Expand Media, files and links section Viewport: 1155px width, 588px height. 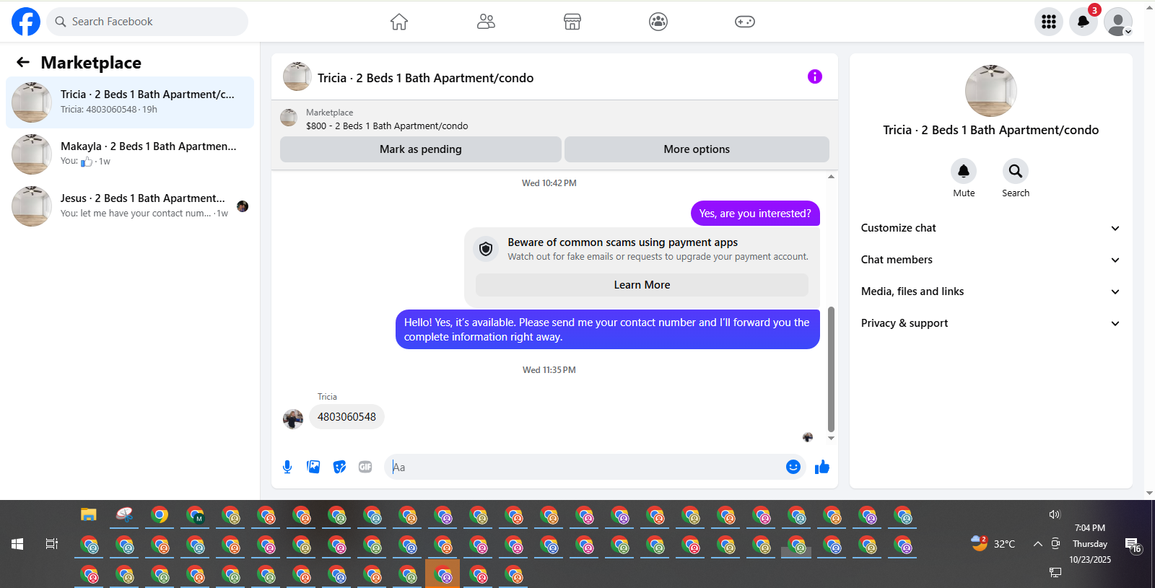click(990, 291)
